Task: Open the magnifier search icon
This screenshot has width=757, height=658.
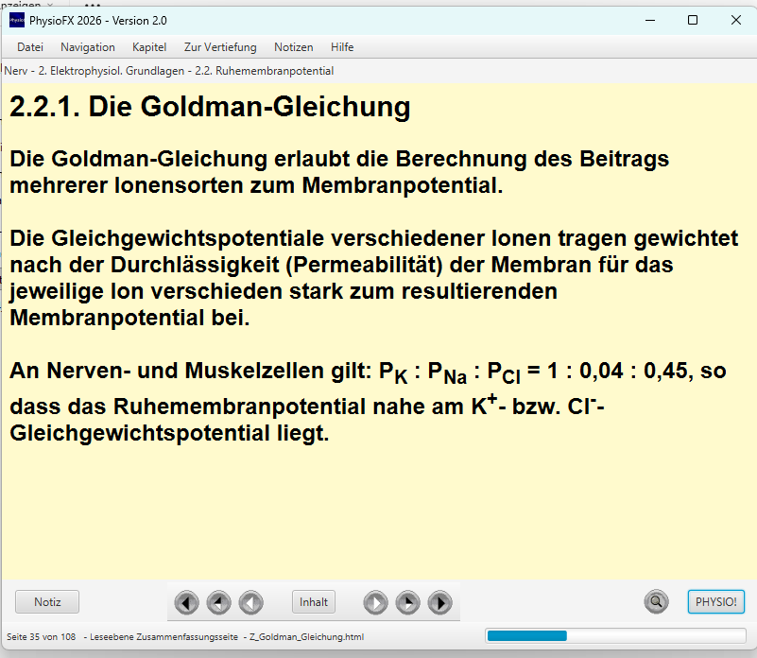Action: [x=656, y=601]
